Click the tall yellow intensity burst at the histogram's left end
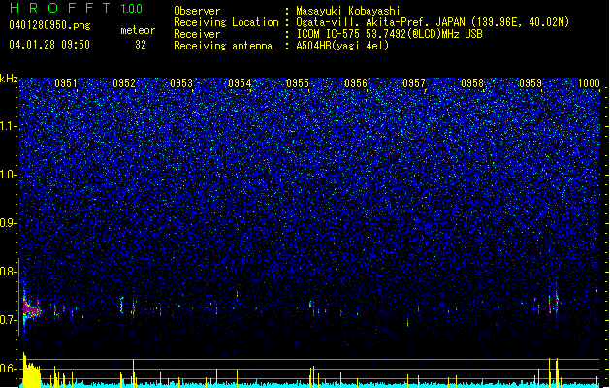Screen dimensions: 610x388 (x=31, y=371)
